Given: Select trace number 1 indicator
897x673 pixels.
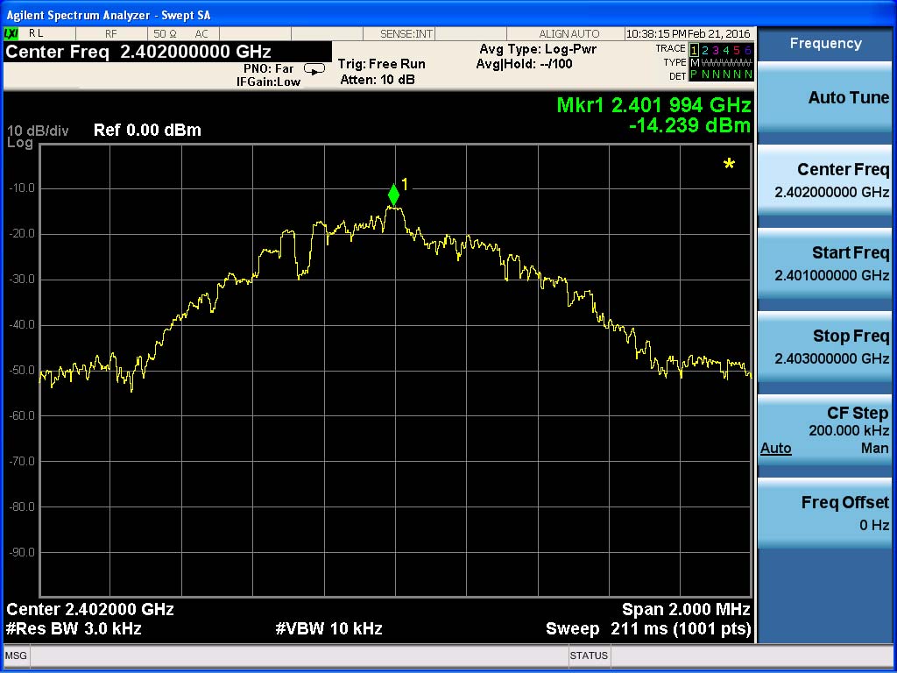Looking at the screenshot, I should pyautogui.click(x=694, y=50).
